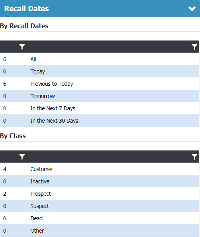
Task: Choose the Suspect class row
Action: pyautogui.click(x=100, y=206)
